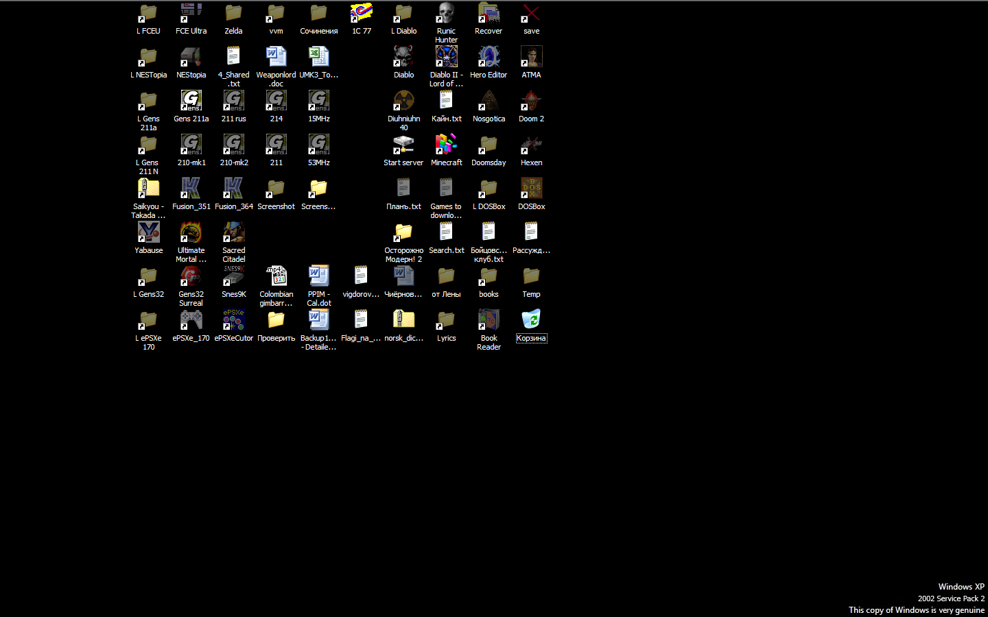Click the FCE Ultra emulator icon
The image size is (988, 617).
pyautogui.click(x=191, y=14)
